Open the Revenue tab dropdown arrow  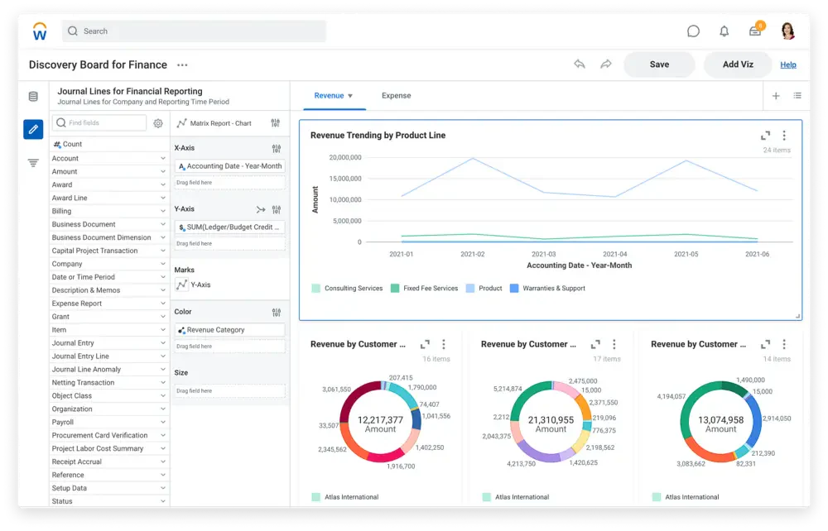350,96
